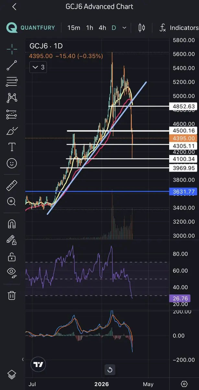The width and height of the screenshot is (199, 390).
Task: Select the crosshair cursor tool
Action: coord(12,49)
